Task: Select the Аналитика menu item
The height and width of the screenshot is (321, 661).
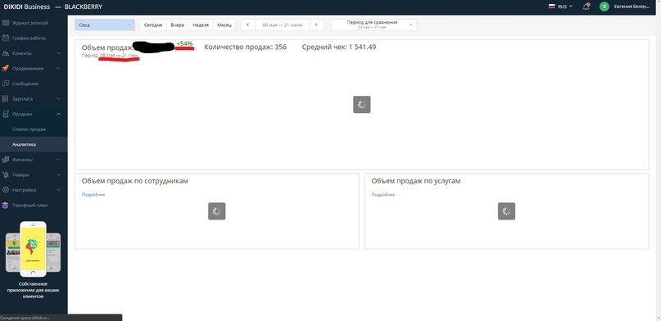Action: click(x=24, y=144)
